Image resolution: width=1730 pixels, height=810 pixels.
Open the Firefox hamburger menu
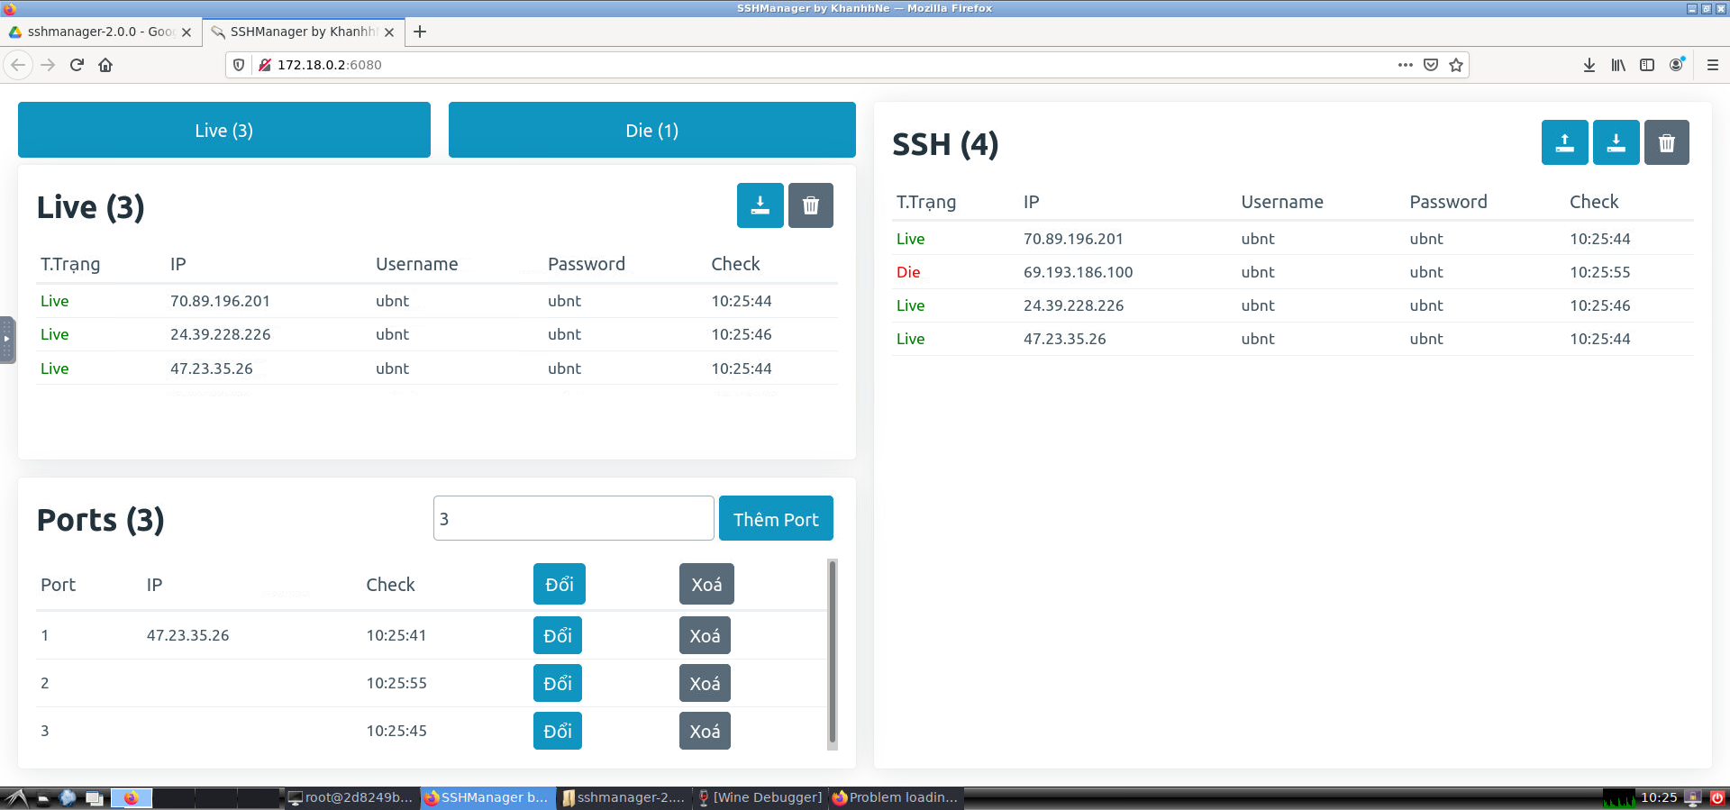[x=1713, y=65]
